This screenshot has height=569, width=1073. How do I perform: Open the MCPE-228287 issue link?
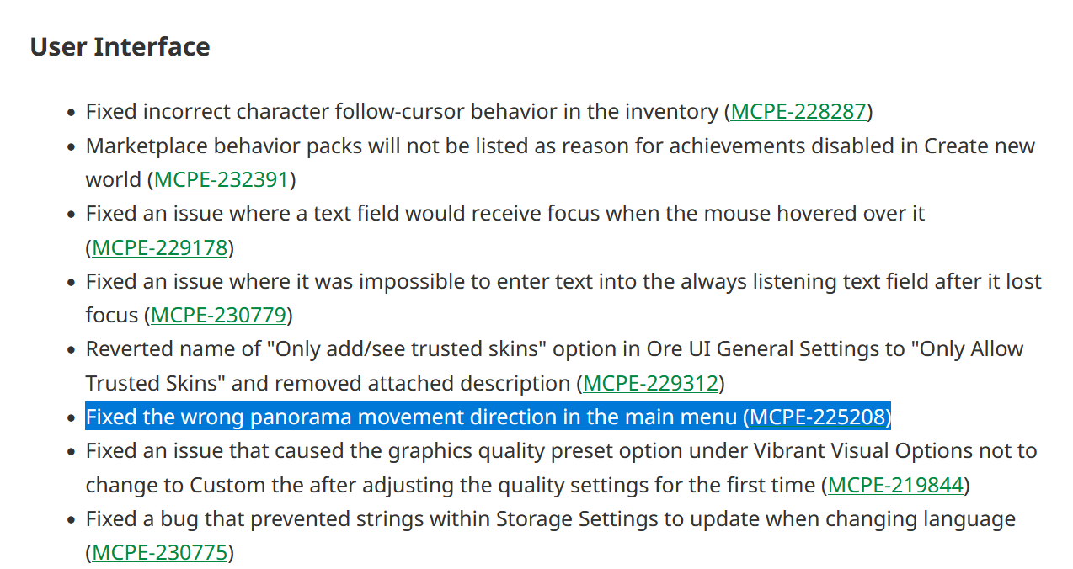coord(798,112)
